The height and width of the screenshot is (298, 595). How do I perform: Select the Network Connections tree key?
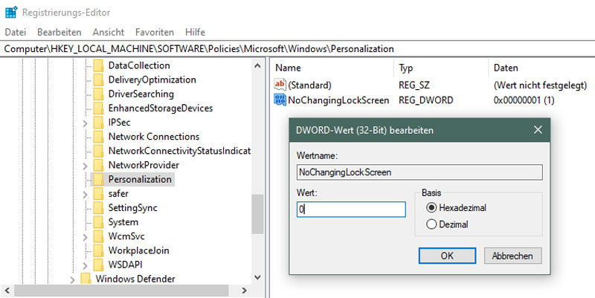pyautogui.click(x=154, y=137)
